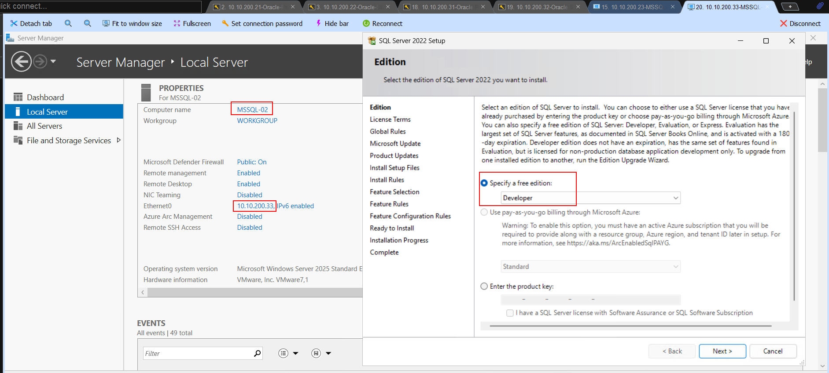829x373 pixels.
Task: Open the navigation history dropdown arrow
Action: pyautogui.click(x=53, y=62)
